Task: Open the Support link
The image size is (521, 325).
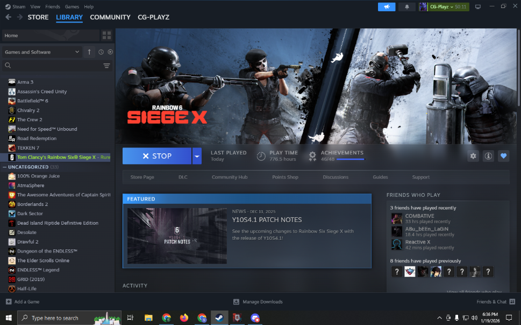Action: coord(421,177)
